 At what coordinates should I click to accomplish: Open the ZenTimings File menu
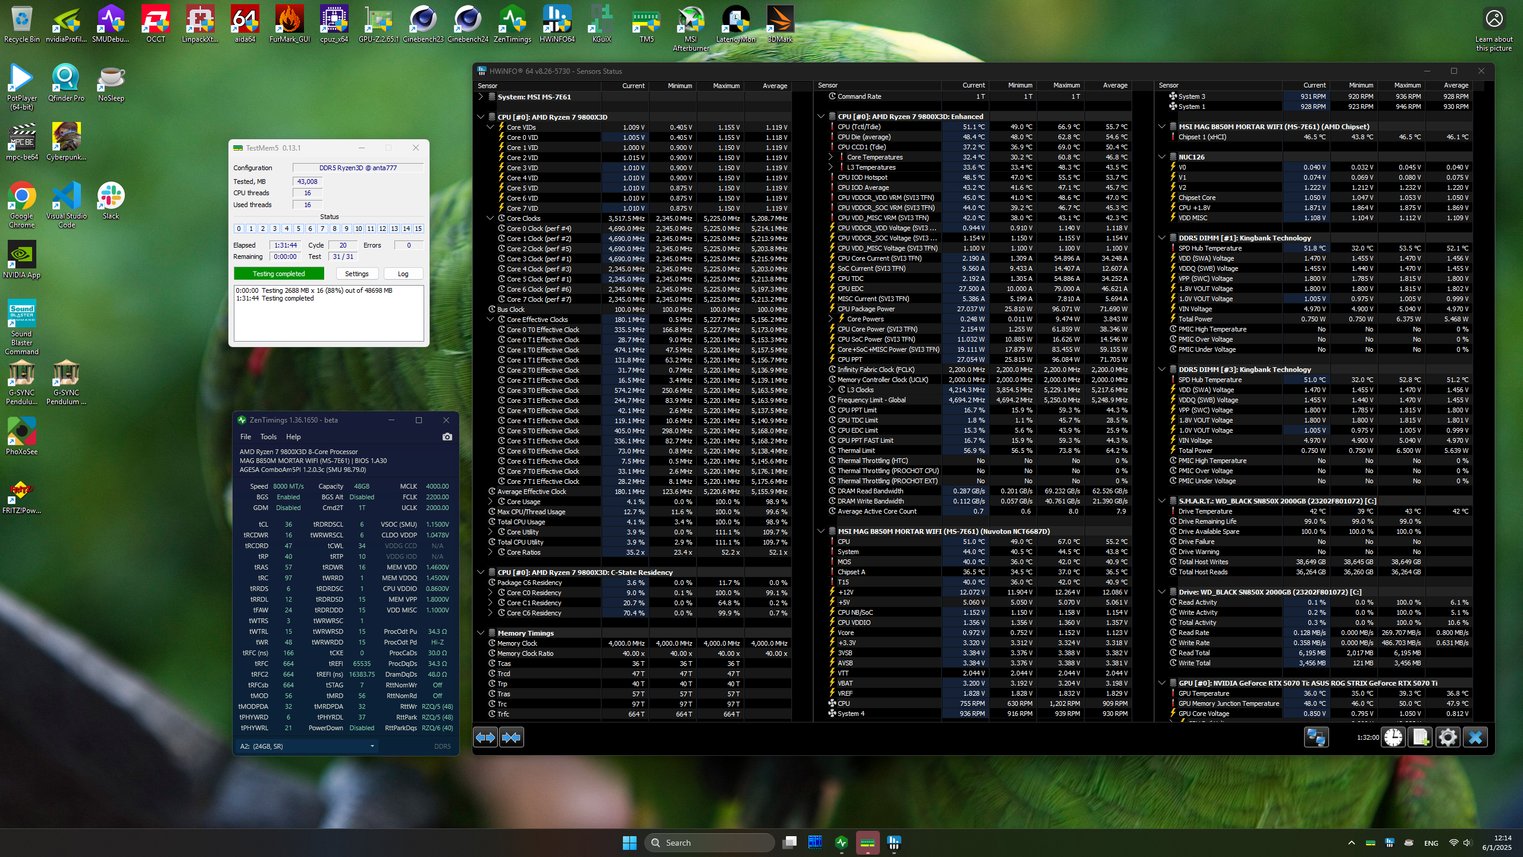coord(246,437)
